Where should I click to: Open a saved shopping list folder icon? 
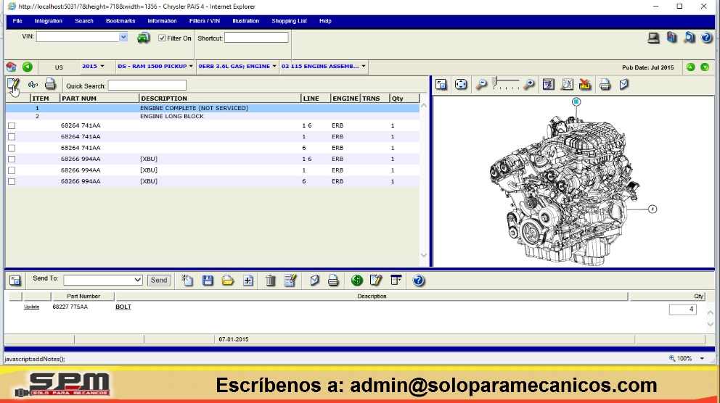[x=228, y=280]
